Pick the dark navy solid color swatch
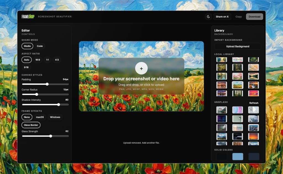Viewport: 283px width, 174px height. point(254,157)
